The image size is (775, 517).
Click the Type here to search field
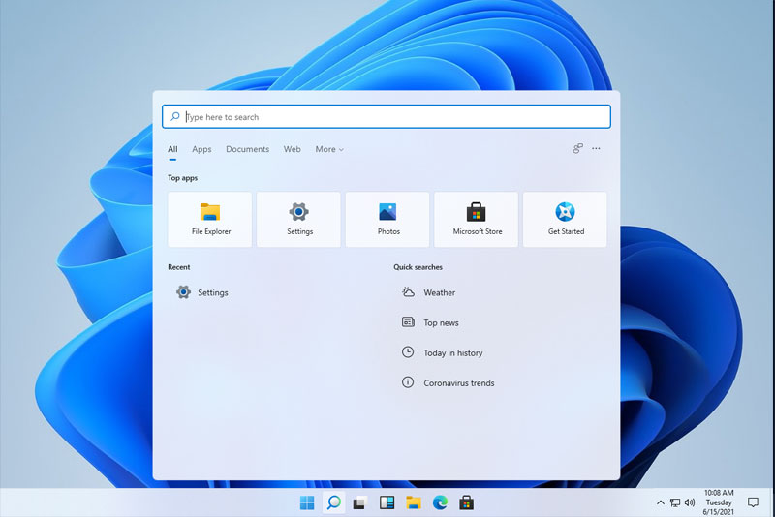(x=387, y=117)
